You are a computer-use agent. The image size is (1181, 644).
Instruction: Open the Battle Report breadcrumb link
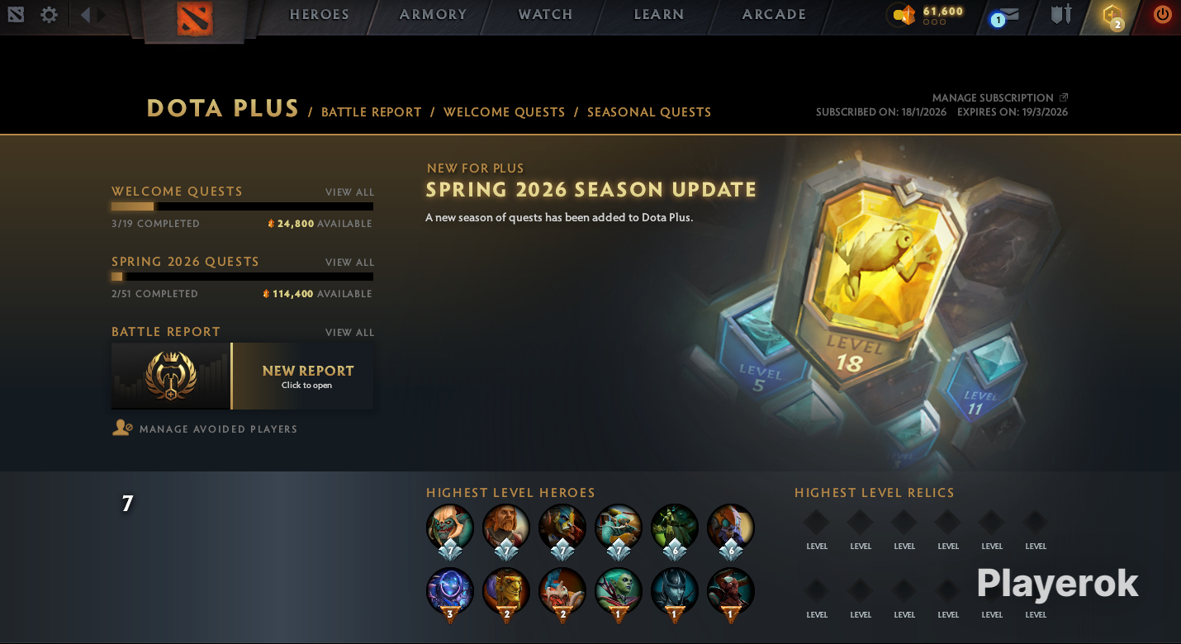372,112
